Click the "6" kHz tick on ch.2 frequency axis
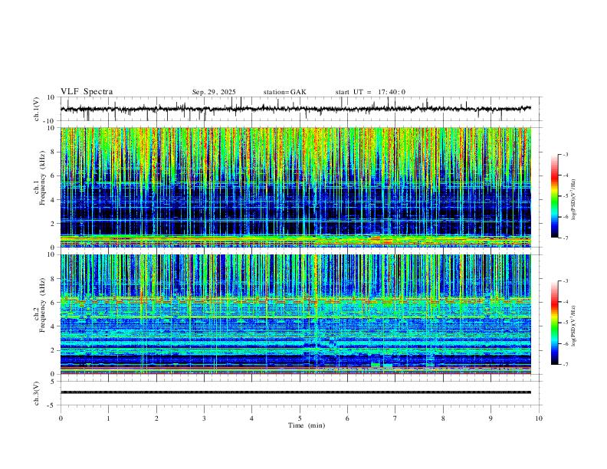 pos(54,303)
